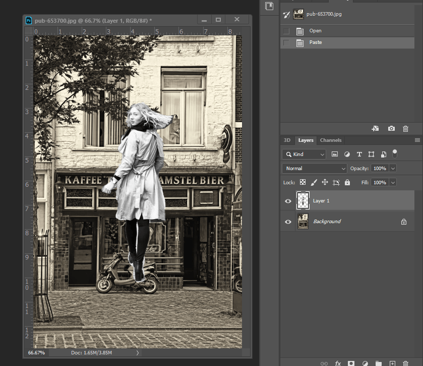Open the Normal blend mode dropdown
The width and height of the screenshot is (423, 366).
[x=315, y=168]
